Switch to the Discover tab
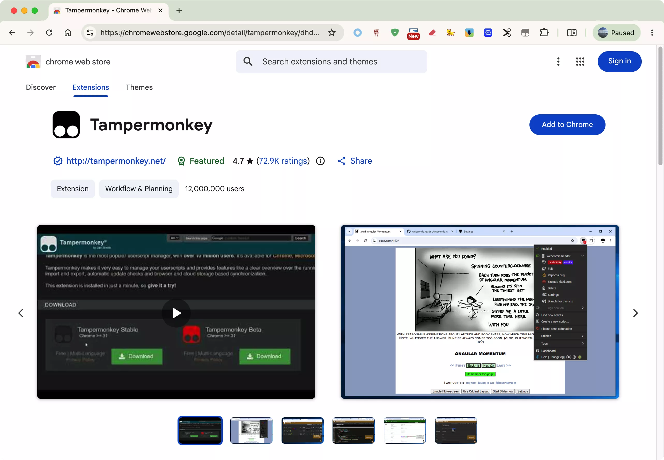The height and width of the screenshot is (460, 664). [41, 87]
